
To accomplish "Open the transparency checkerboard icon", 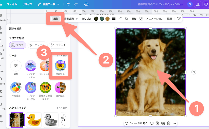I will [141, 19].
